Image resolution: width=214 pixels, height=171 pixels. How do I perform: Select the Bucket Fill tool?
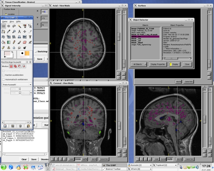pos(3,42)
